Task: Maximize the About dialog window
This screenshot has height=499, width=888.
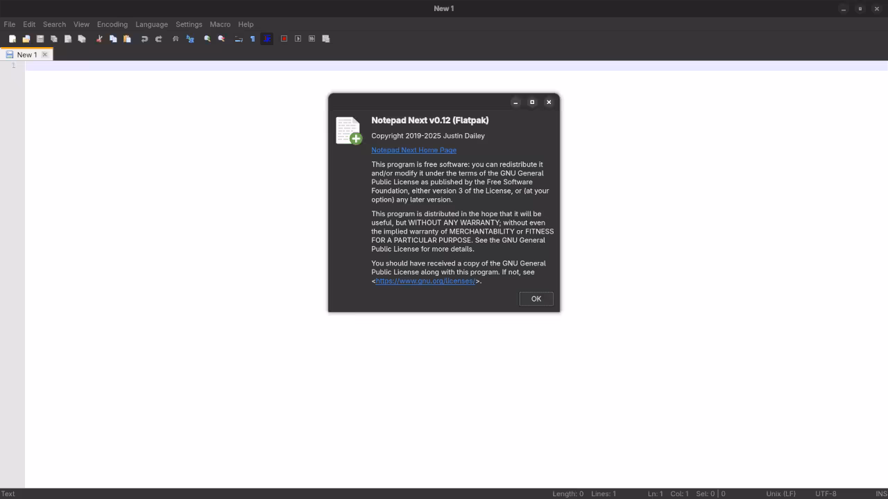Action: click(x=532, y=102)
